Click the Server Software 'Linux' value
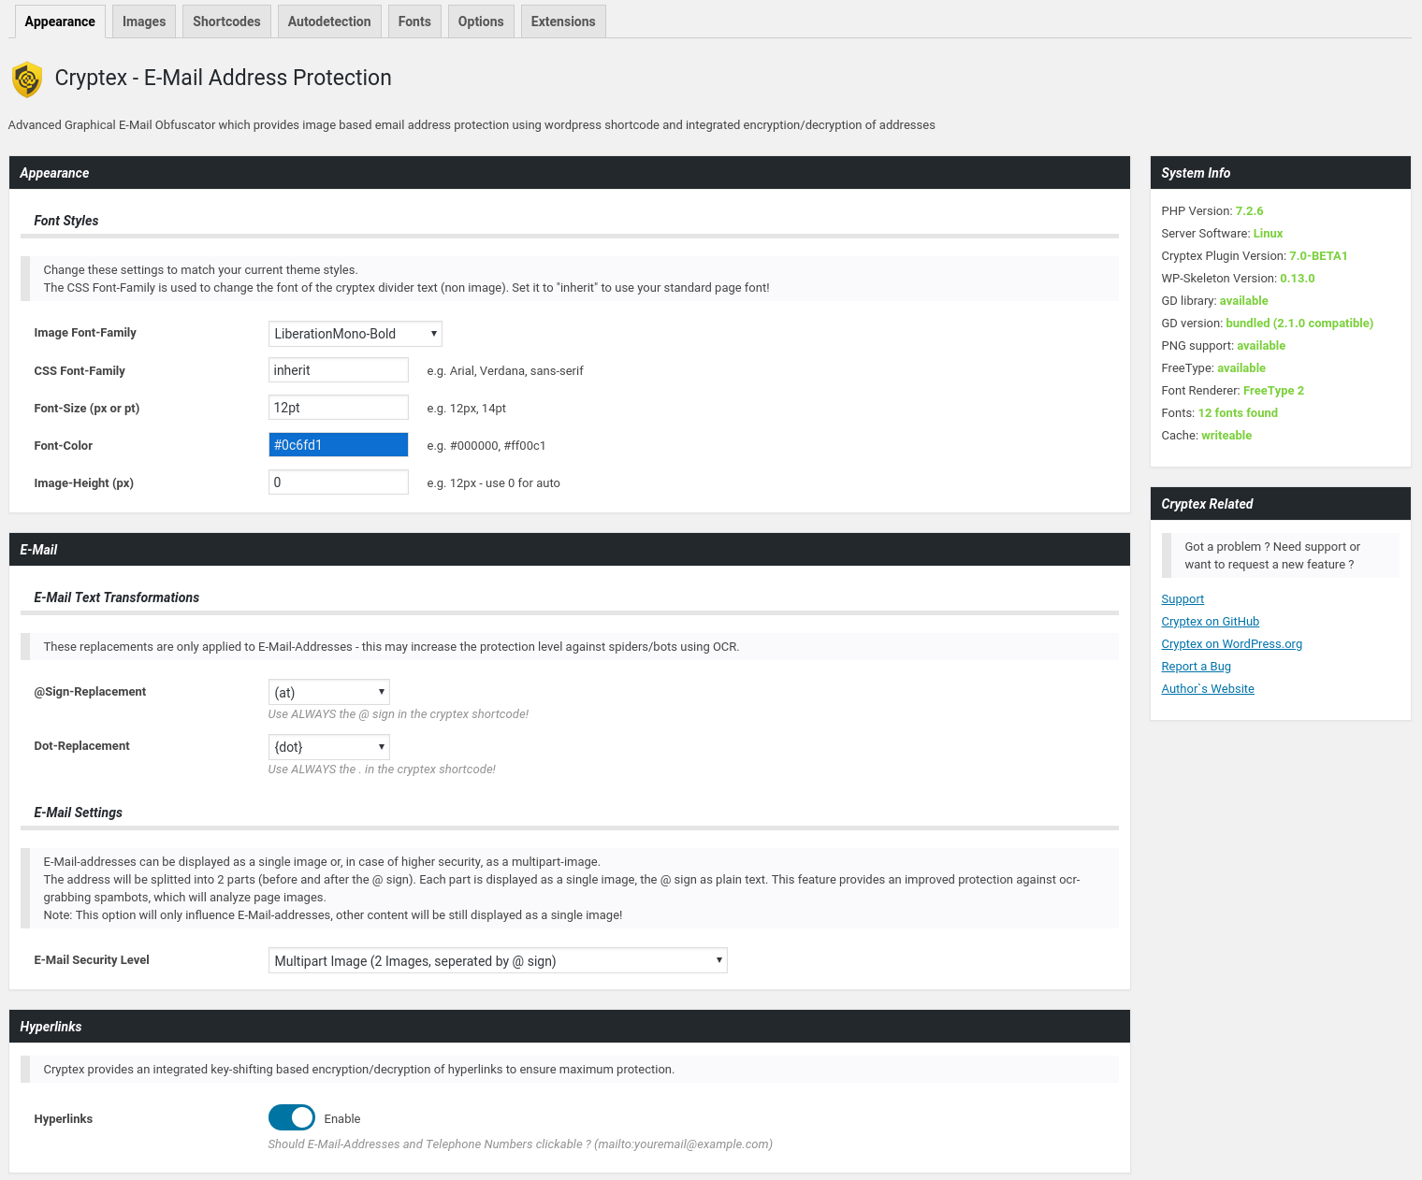The height and width of the screenshot is (1180, 1422). coord(1268,234)
